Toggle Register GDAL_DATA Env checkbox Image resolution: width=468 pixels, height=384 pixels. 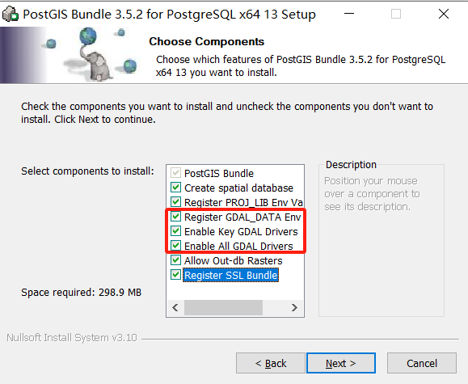(x=175, y=217)
